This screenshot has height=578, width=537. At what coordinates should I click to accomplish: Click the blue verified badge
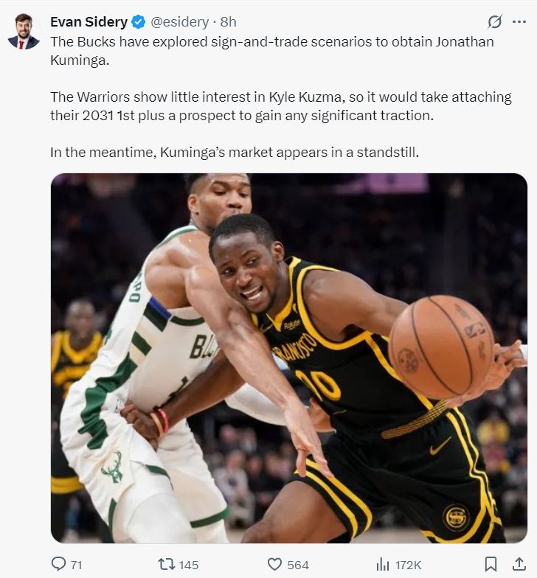(x=139, y=22)
